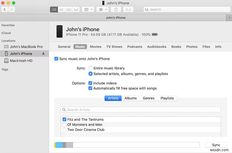Show the Albums segment

[131, 98]
